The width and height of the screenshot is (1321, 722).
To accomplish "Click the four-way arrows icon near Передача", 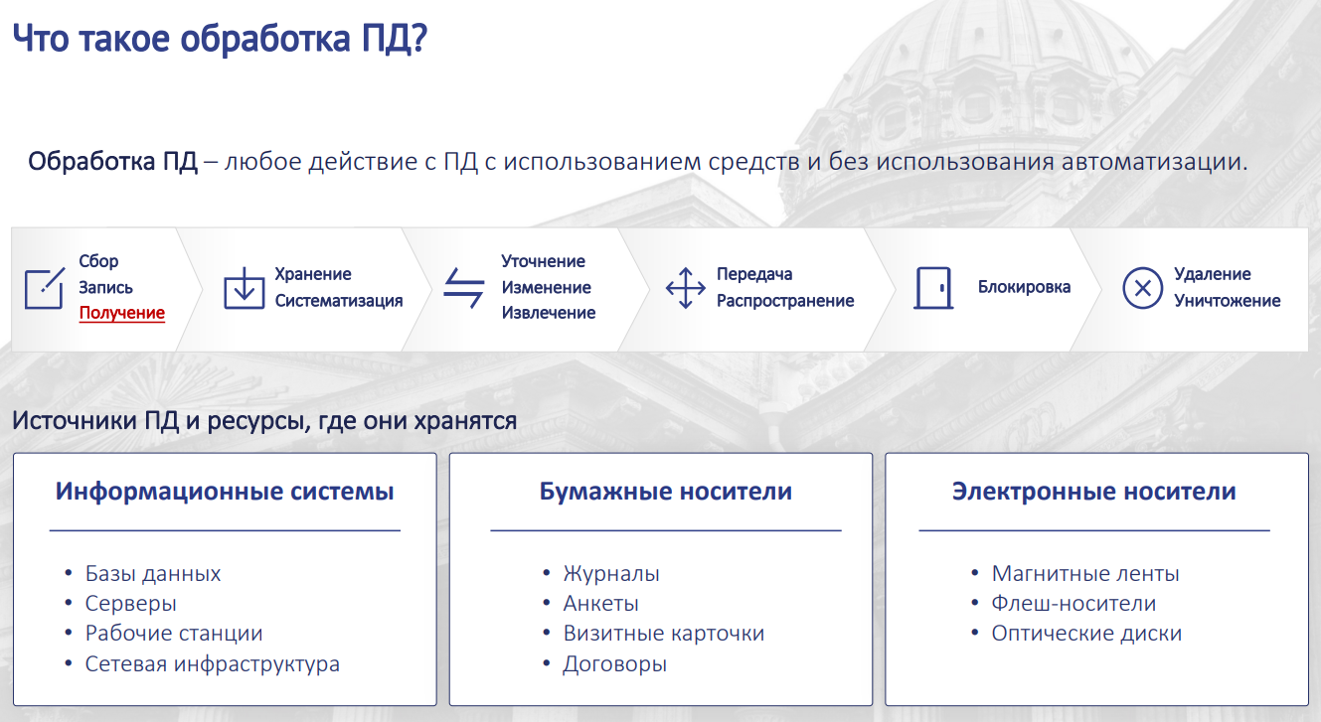I will pos(685,288).
